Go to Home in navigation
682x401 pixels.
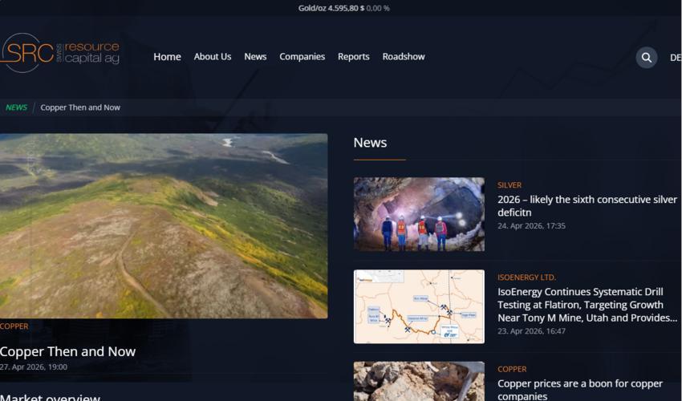pyautogui.click(x=167, y=56)
